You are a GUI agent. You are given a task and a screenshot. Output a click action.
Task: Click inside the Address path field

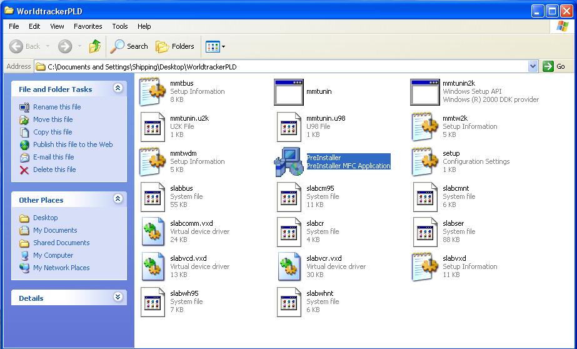(x=281, y=66)
